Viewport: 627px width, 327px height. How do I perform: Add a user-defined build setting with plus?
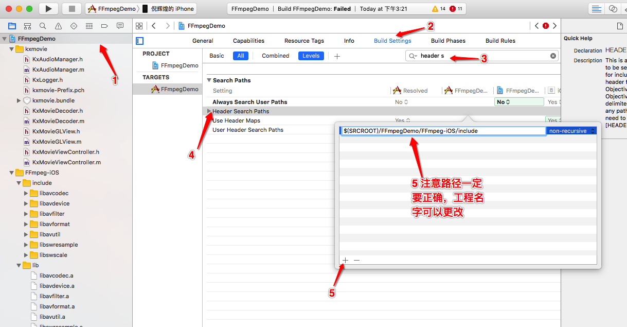pos(337,56)
